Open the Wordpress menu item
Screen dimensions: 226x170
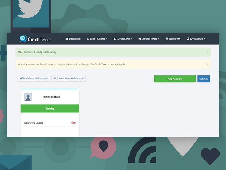coord(173,39)
